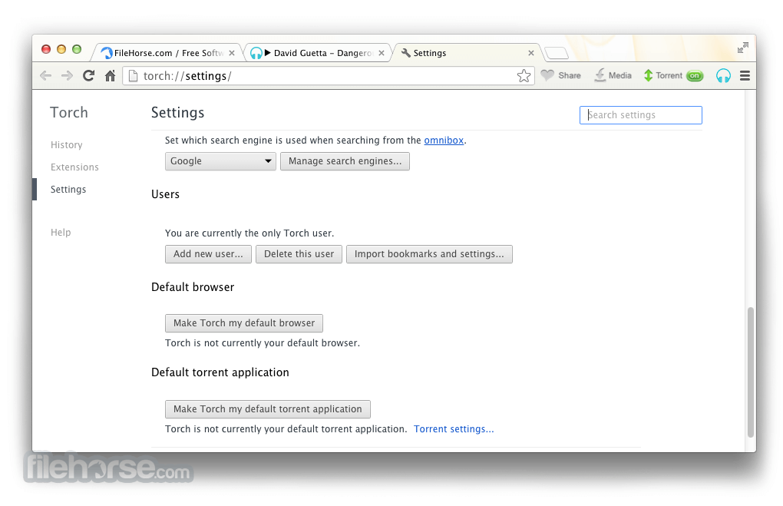
Task: Open the Share heart button
Action: [561, 75]
